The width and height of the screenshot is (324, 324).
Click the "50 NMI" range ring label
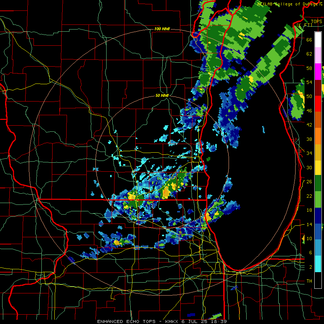(x=162, y=96)
